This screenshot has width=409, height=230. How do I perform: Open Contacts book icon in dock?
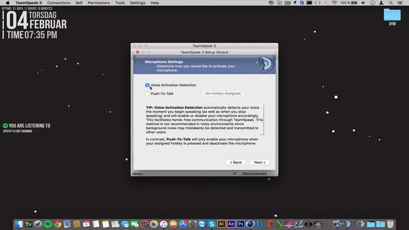[77, 224]
